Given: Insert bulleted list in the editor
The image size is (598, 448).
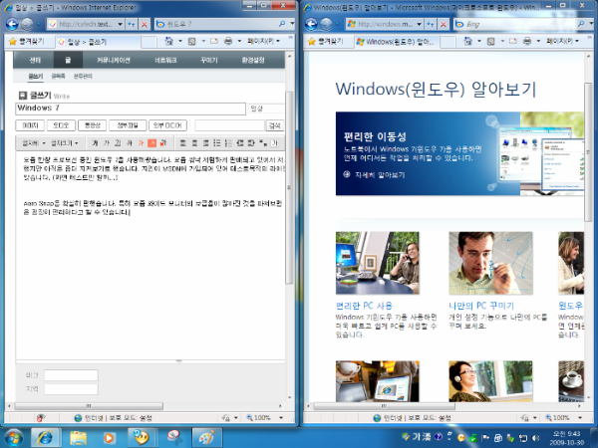Looking at the screenshot, I should coord(217,142).
